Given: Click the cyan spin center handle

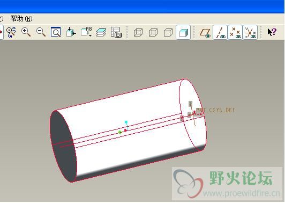Looking at the screenshot, I should pos(126,122).
